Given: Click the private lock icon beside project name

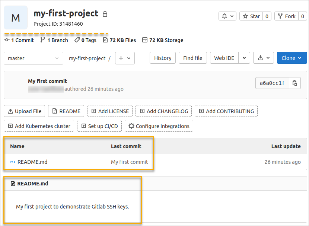Looking at the screenshot, I should point(105,14).
